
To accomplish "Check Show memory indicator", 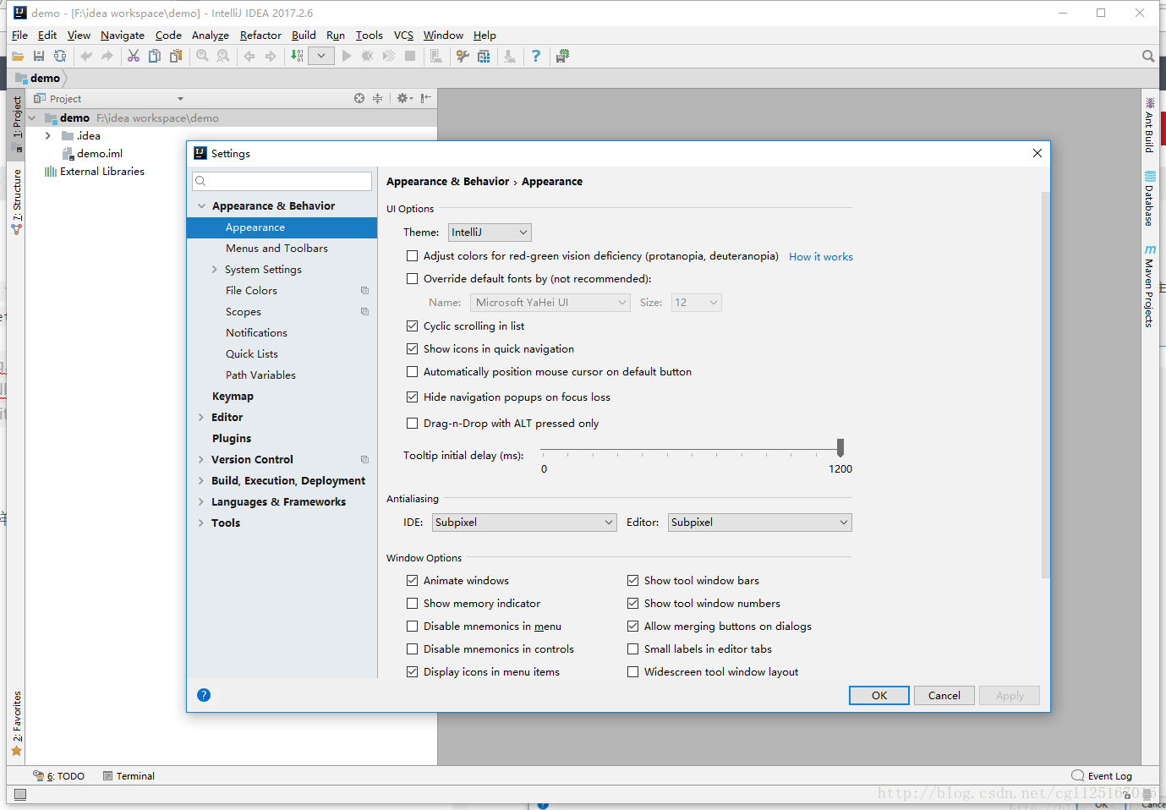I will 413,603.
